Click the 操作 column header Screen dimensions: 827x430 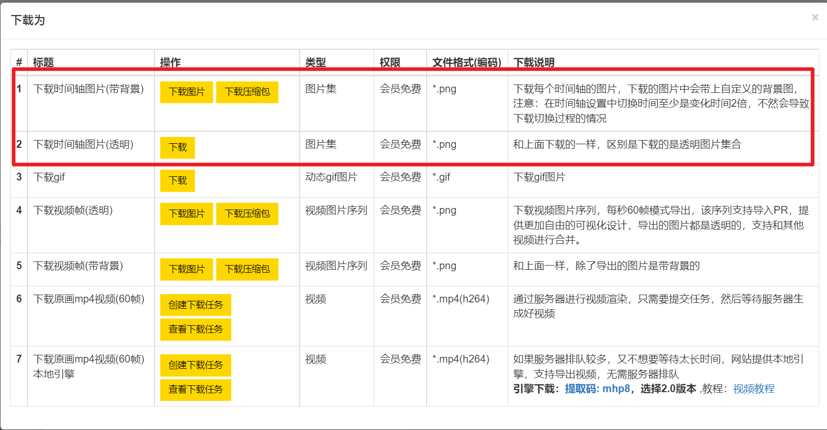170,62
